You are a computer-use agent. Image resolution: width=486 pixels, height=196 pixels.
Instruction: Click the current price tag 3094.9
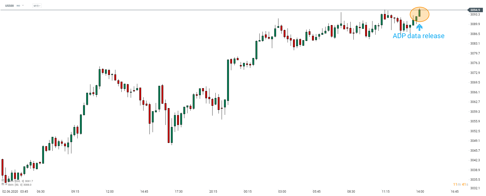coord(475,10)
